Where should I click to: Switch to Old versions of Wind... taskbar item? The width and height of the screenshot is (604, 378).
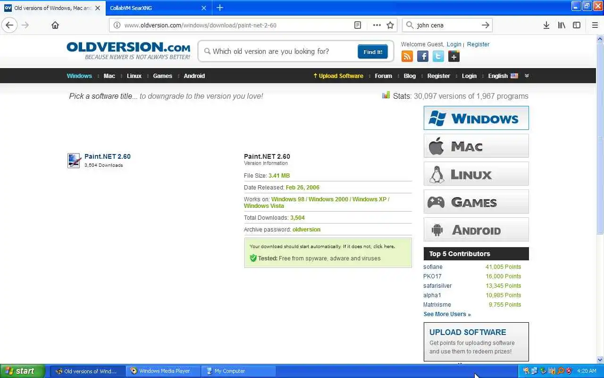tap(88, 371)
